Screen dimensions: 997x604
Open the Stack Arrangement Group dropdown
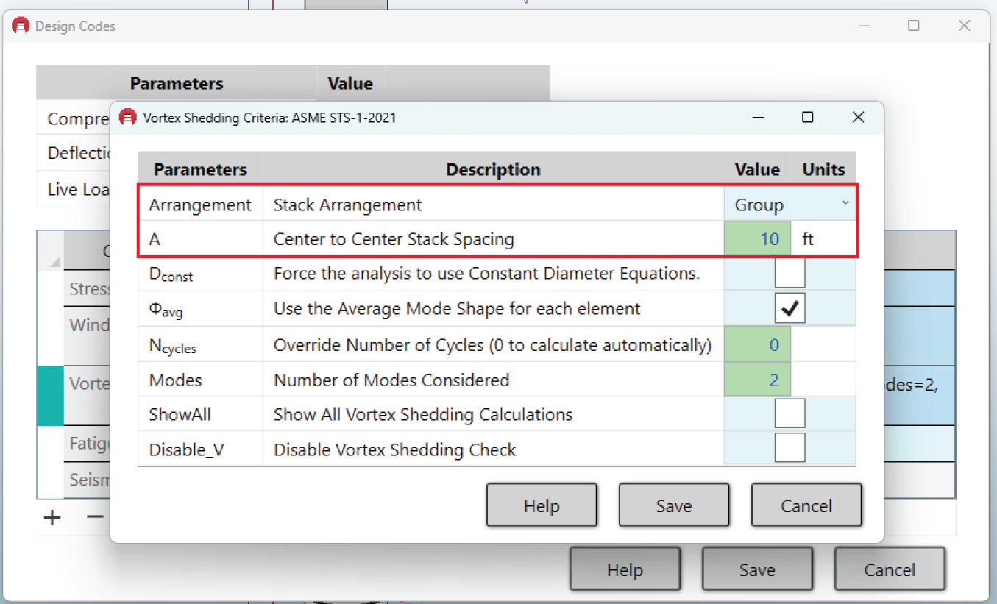790,205
